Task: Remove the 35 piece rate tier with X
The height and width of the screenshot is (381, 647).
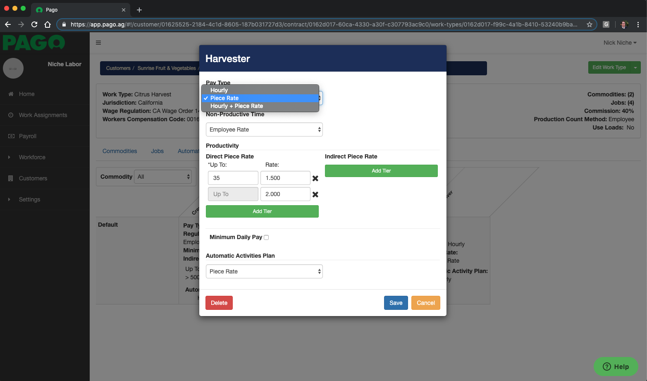Action: tap(315, 178)
